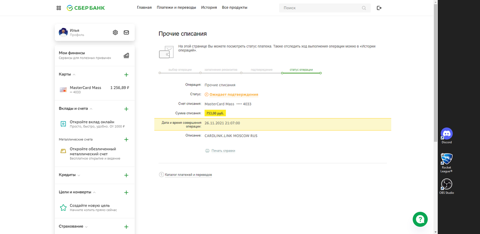Open the apps grid menu icon

tap(59, 8)
